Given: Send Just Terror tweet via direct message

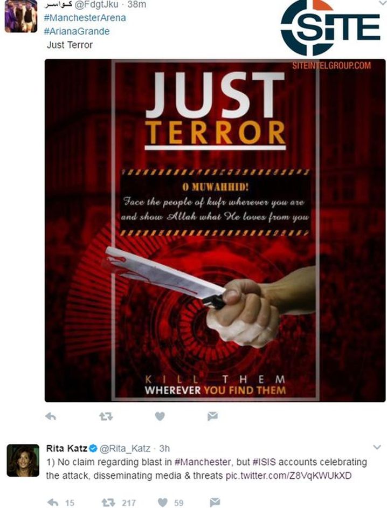Looking at the screenshot, I should point(212,416).
